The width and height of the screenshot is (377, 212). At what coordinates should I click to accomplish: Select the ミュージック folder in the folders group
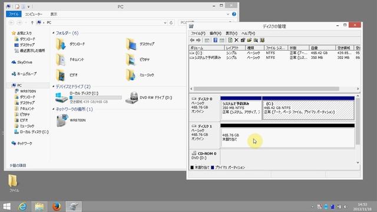[140, 75]
